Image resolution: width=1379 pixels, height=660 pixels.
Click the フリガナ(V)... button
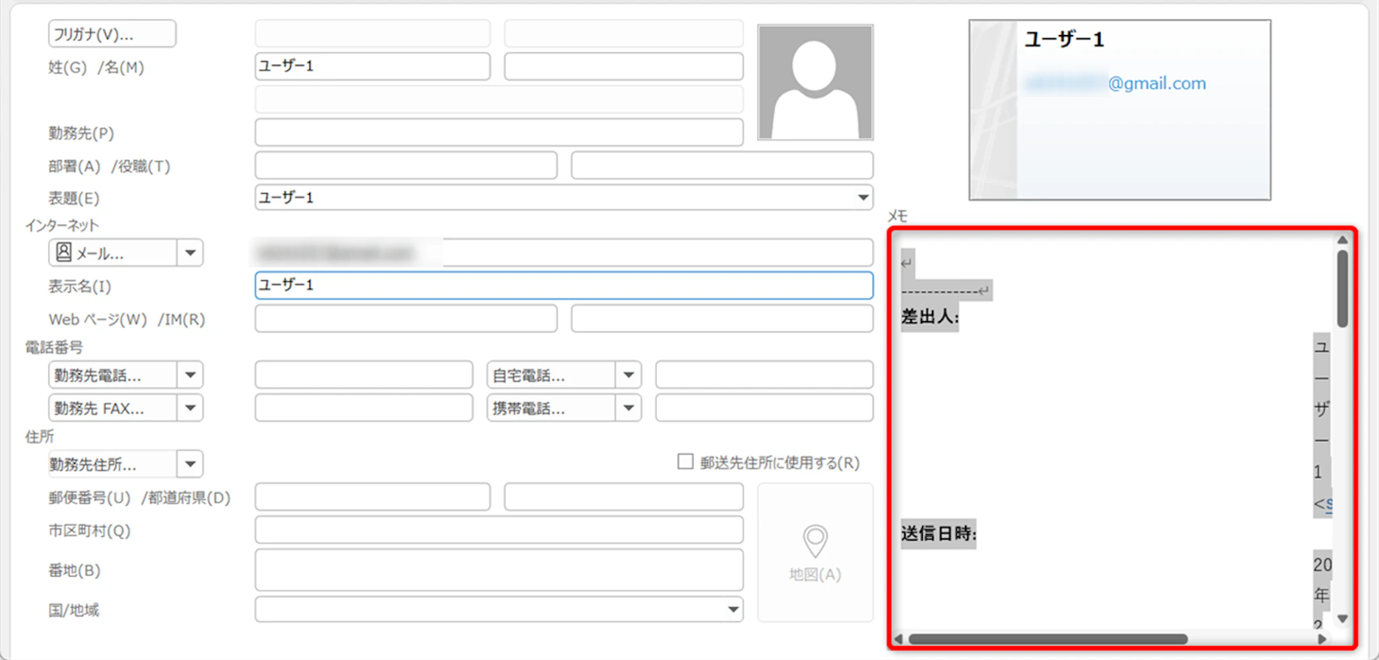(x=112, y=34)
